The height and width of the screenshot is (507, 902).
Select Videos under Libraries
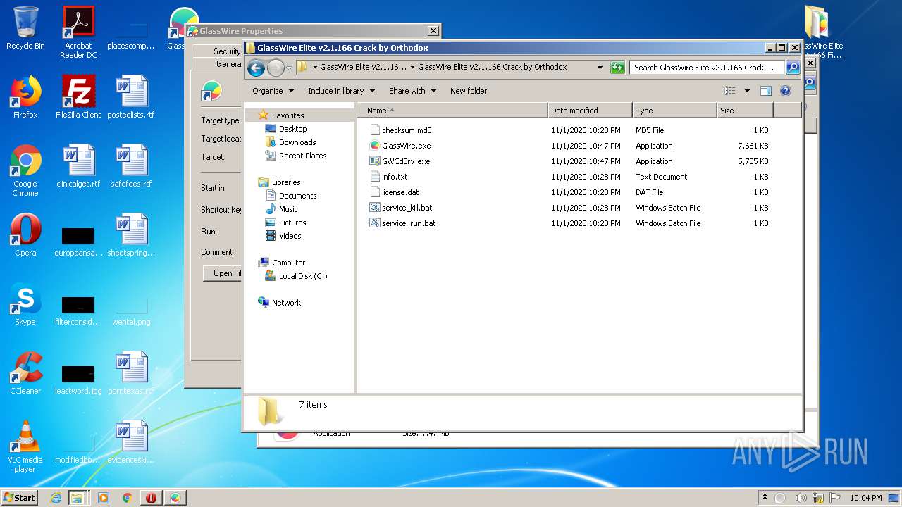[290, 236]
